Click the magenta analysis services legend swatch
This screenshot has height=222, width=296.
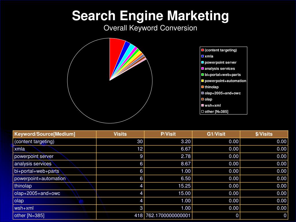[x=203, y=69]
